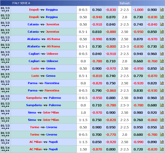Open chart icon for Parma-Fiorentina 0.0 handicap row
Viewport: 165px width, 153px height.
point(162,83)
